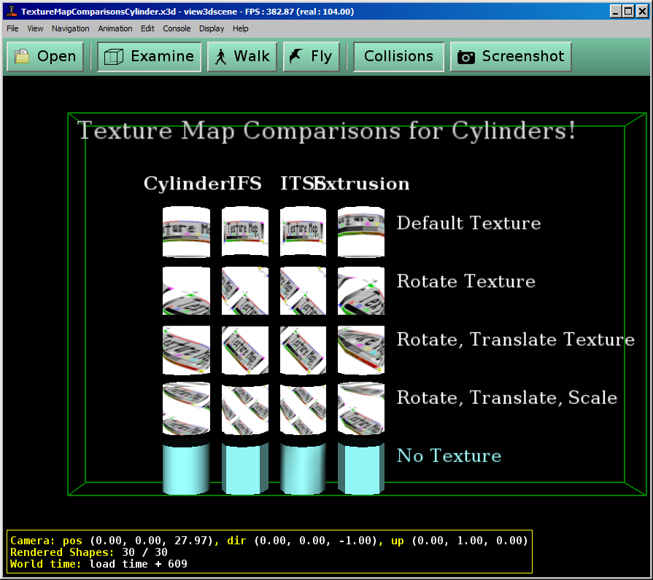Open the Help menu
Image resolution: width=653 pixels, height=580 pixels.
[241, 28]
